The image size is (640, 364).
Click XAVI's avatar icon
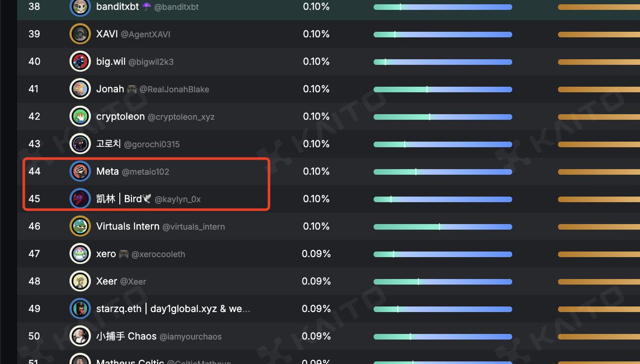click(80, 34)
